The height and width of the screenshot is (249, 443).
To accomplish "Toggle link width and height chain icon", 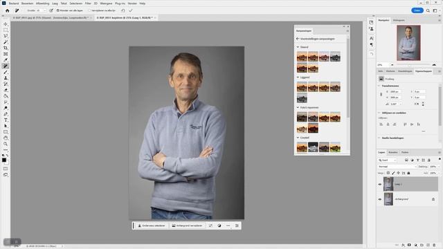I will point(381,95).
